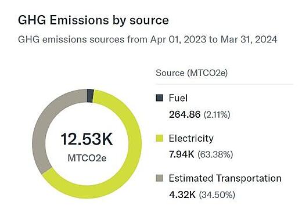Click the Source (MTCO2e) legend header
The image size is (302, 220).
pos(192,73)
